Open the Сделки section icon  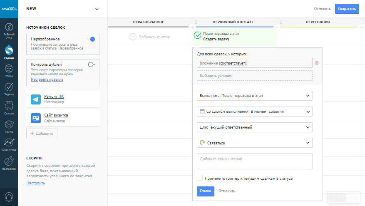point(9,51)
